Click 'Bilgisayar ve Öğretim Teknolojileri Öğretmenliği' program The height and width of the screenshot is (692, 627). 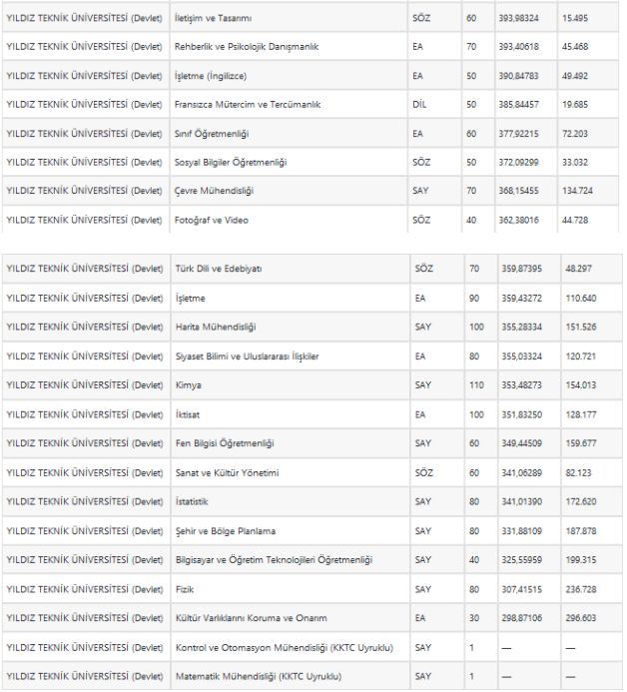coord(274,560)
